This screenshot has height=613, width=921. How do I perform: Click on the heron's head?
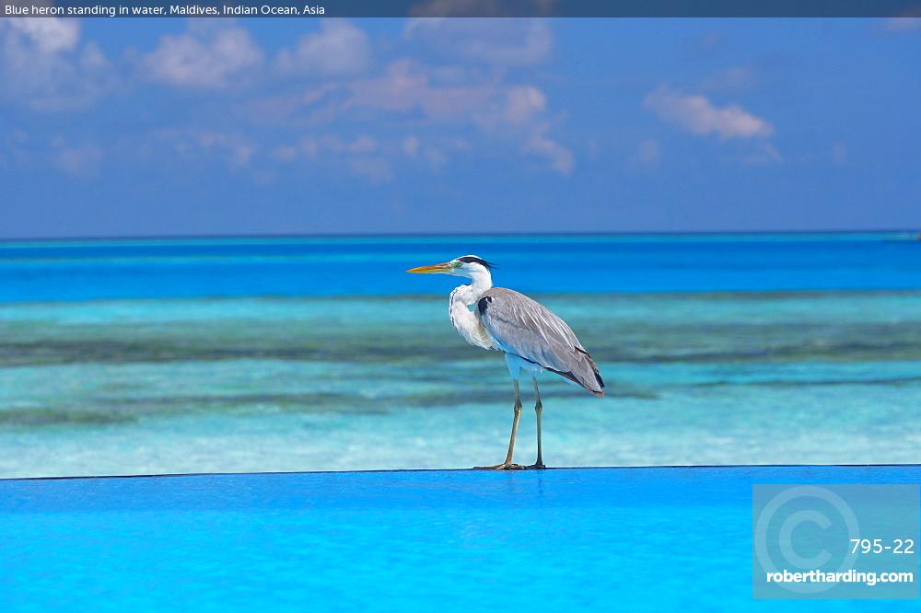click(x=470, y=266)
